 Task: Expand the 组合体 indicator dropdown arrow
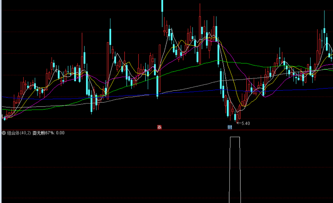click(x=4, y=133)
